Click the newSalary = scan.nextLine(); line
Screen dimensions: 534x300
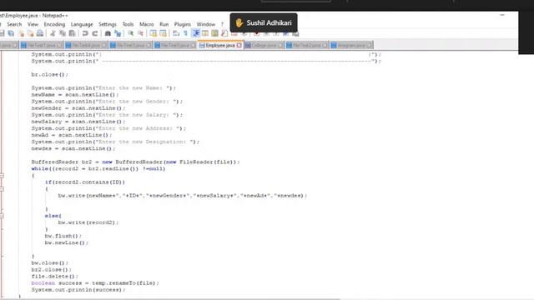[x=78, y=122]
